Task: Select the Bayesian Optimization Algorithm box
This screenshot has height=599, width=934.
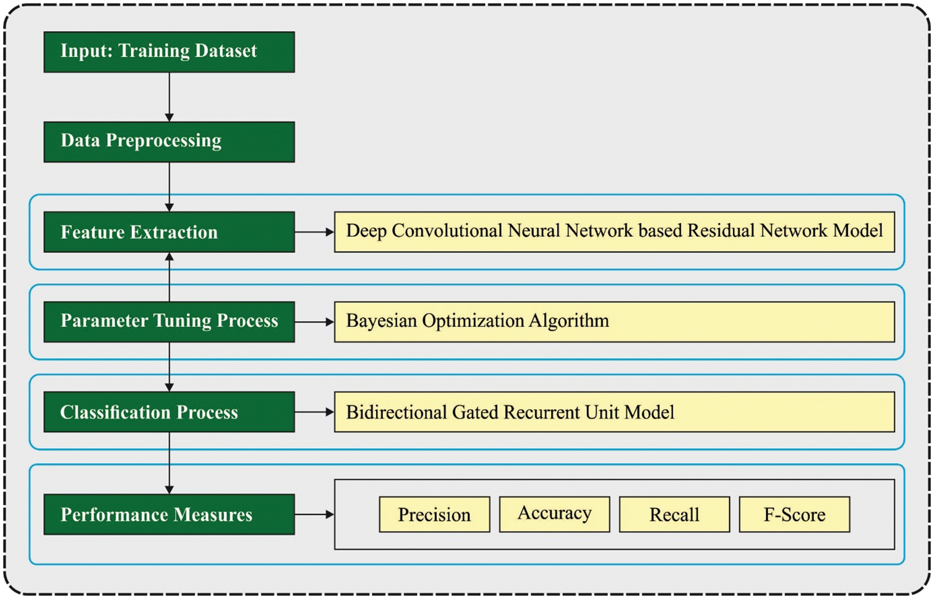Action: (615, 321)
